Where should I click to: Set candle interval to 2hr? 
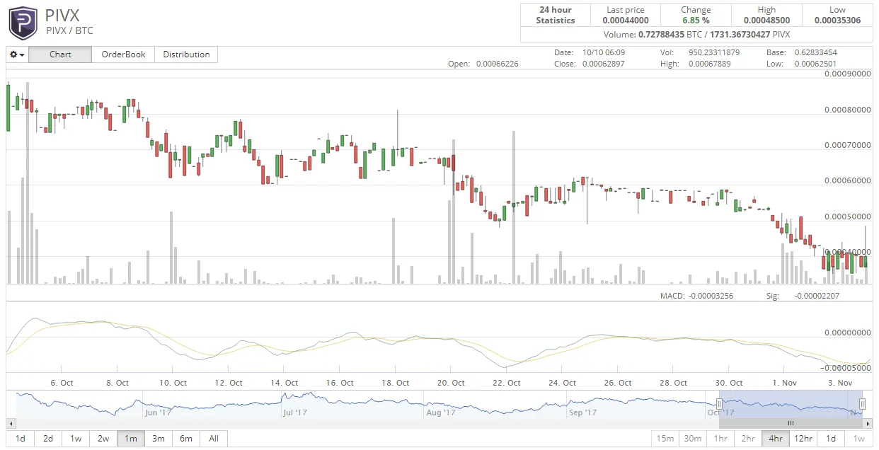click(x=748, y=439)
